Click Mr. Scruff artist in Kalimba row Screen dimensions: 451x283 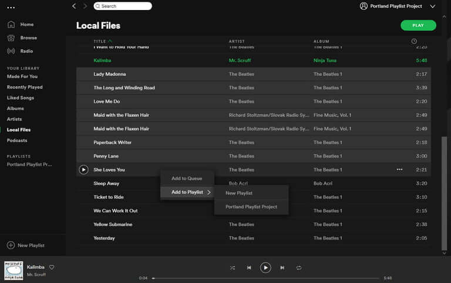[x=240, y=60]
